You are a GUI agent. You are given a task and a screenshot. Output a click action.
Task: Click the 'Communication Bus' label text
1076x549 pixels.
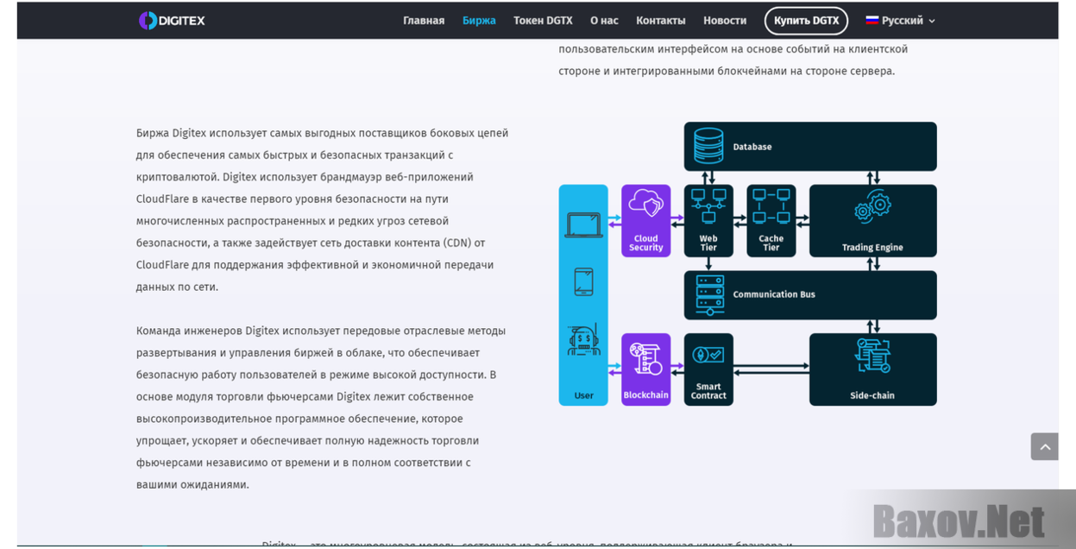click(774, 294)
